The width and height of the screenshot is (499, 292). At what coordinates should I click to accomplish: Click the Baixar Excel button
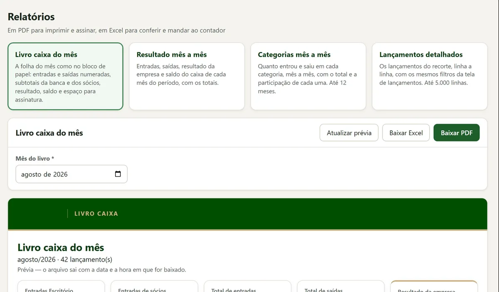pos(406,133)
